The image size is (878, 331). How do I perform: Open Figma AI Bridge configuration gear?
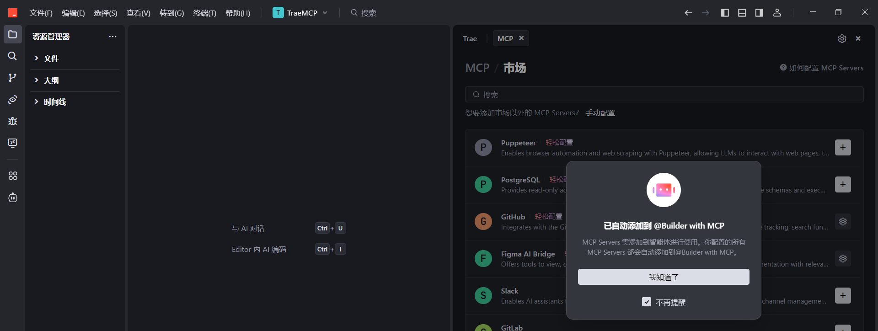pyautogui.click(x=843, y=258)
